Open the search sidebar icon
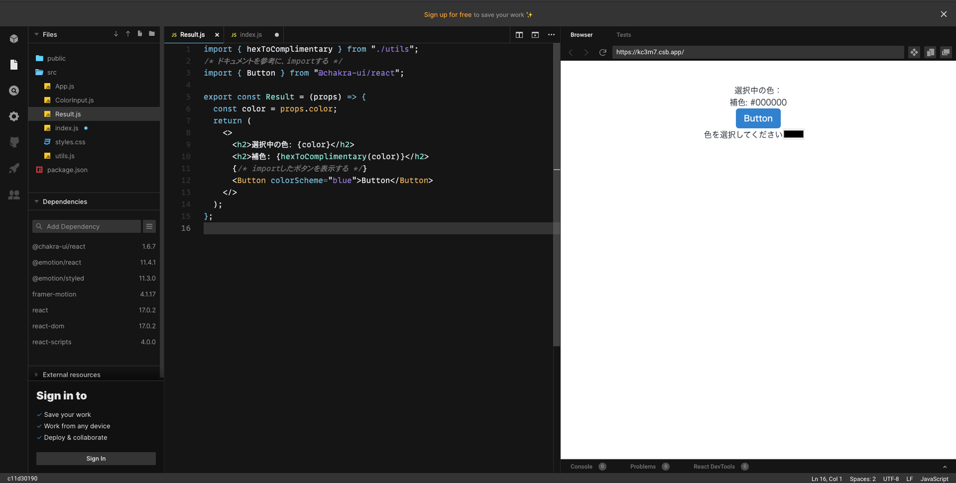 (x=14, y=91)
